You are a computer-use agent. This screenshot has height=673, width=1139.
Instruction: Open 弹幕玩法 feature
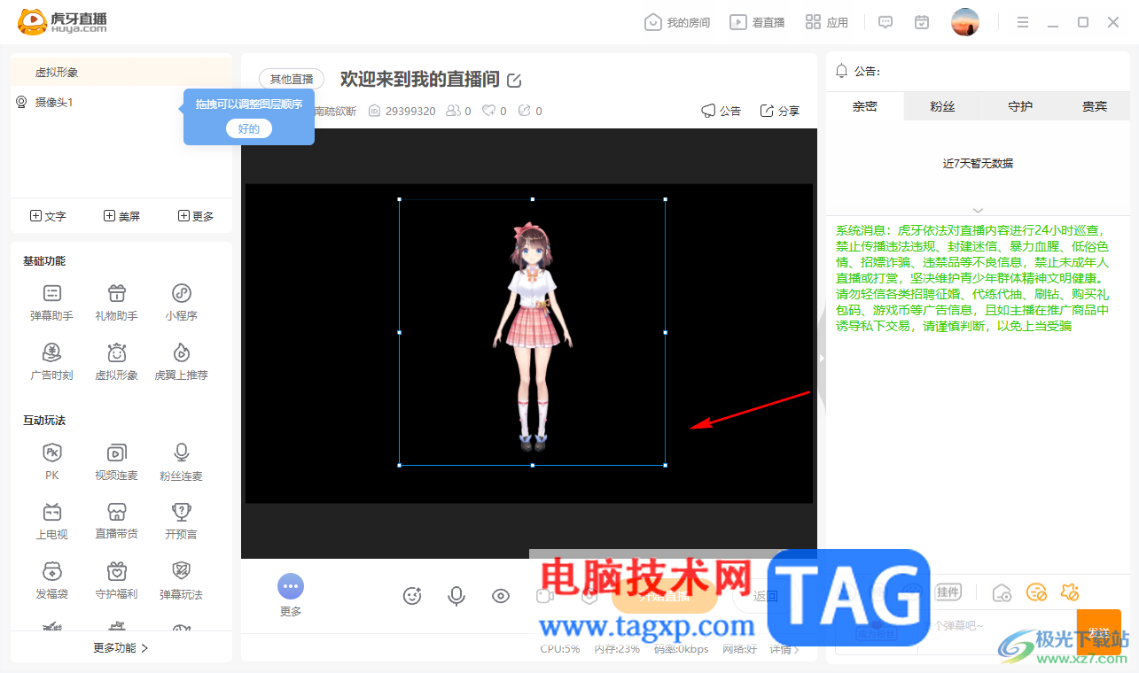(182, 581)
